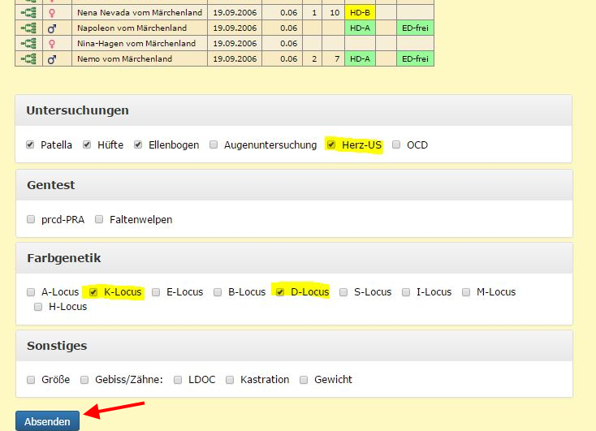
Task: Click the Farbgenetik section header
Action: (x=294, y=258)
